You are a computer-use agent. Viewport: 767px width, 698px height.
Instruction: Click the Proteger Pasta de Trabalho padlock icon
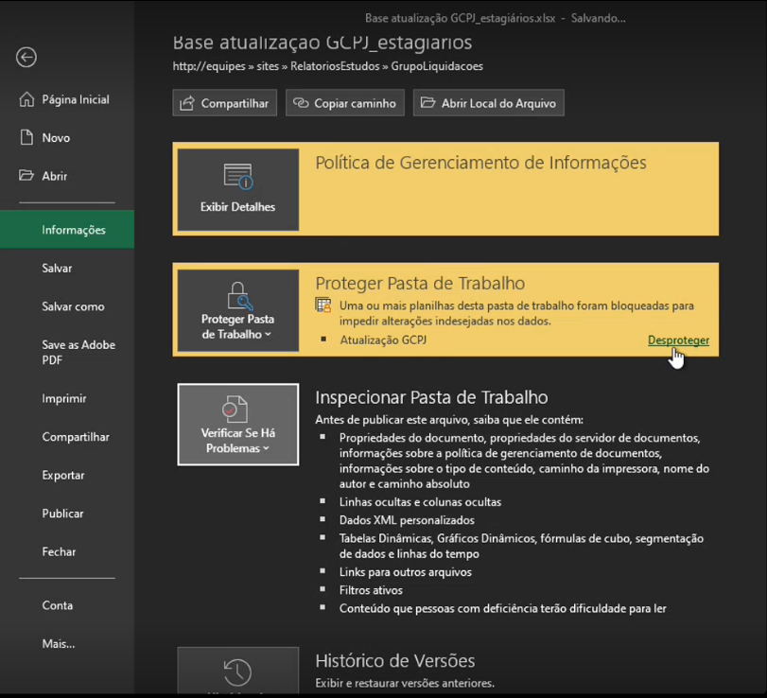(x=237, y=295)
